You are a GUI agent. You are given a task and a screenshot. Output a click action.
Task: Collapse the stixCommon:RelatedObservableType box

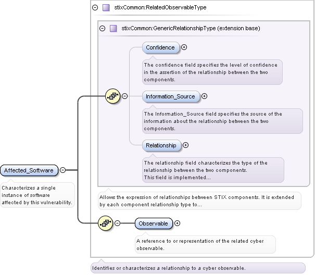[95, 8]
